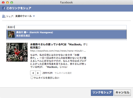
Task: Minimize the Facebook window with yellow button
Action: coord(7,2)
